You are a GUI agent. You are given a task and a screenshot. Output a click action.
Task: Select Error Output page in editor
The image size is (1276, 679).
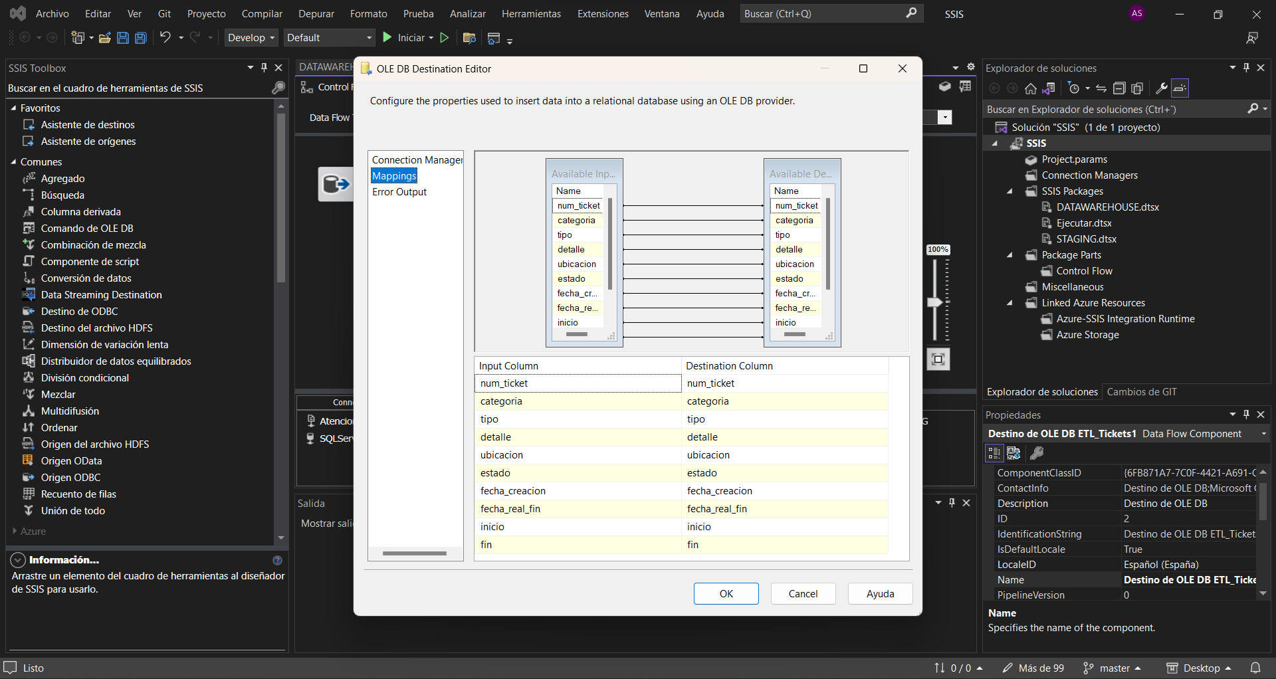click(x=399, y=192)
